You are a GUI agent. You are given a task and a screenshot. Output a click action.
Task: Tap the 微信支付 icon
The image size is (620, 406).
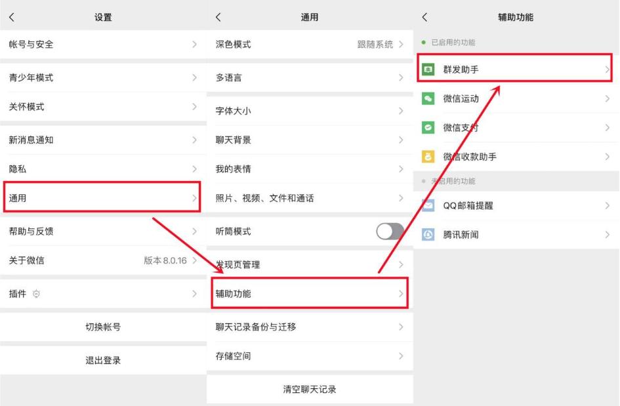[428, 127]
